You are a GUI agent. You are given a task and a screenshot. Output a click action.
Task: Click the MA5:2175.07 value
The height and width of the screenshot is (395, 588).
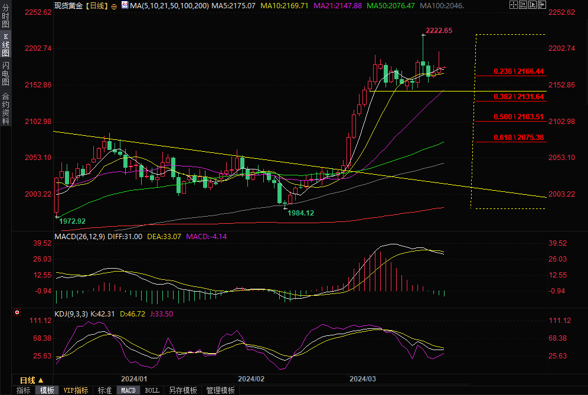233,6
